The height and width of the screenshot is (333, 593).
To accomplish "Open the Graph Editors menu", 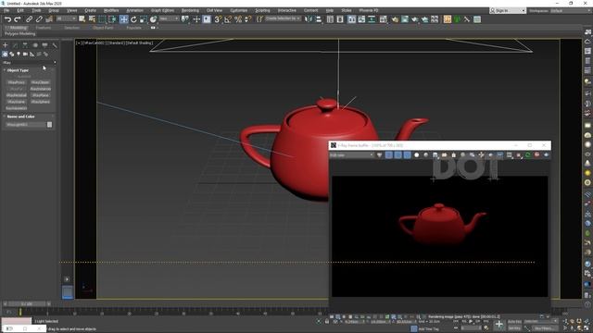I will [x=162, y=10].
